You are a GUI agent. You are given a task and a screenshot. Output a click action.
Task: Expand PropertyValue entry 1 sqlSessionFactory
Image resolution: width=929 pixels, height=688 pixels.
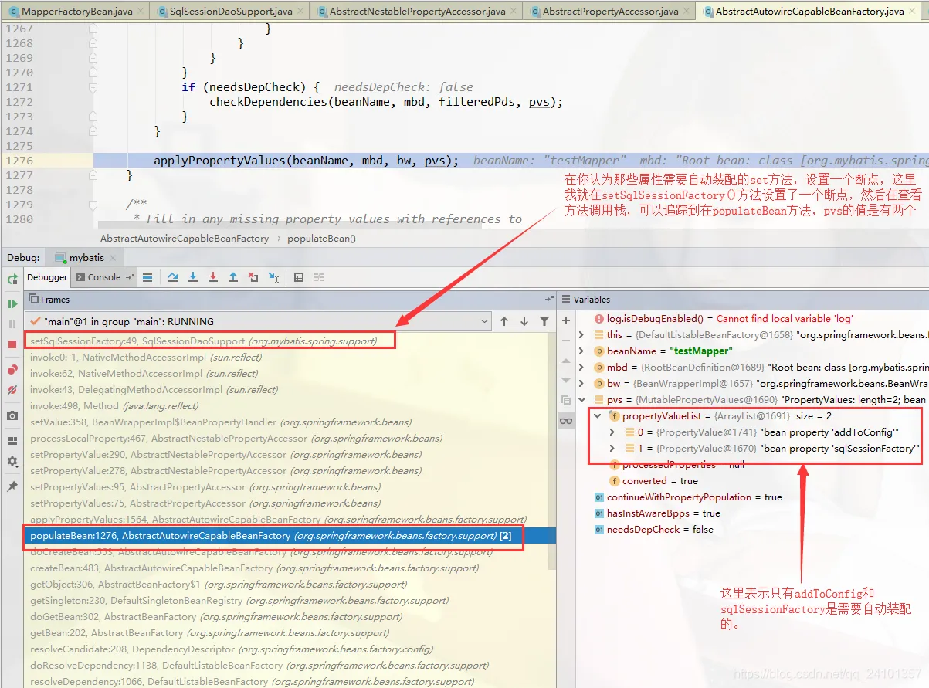(612, 449)
